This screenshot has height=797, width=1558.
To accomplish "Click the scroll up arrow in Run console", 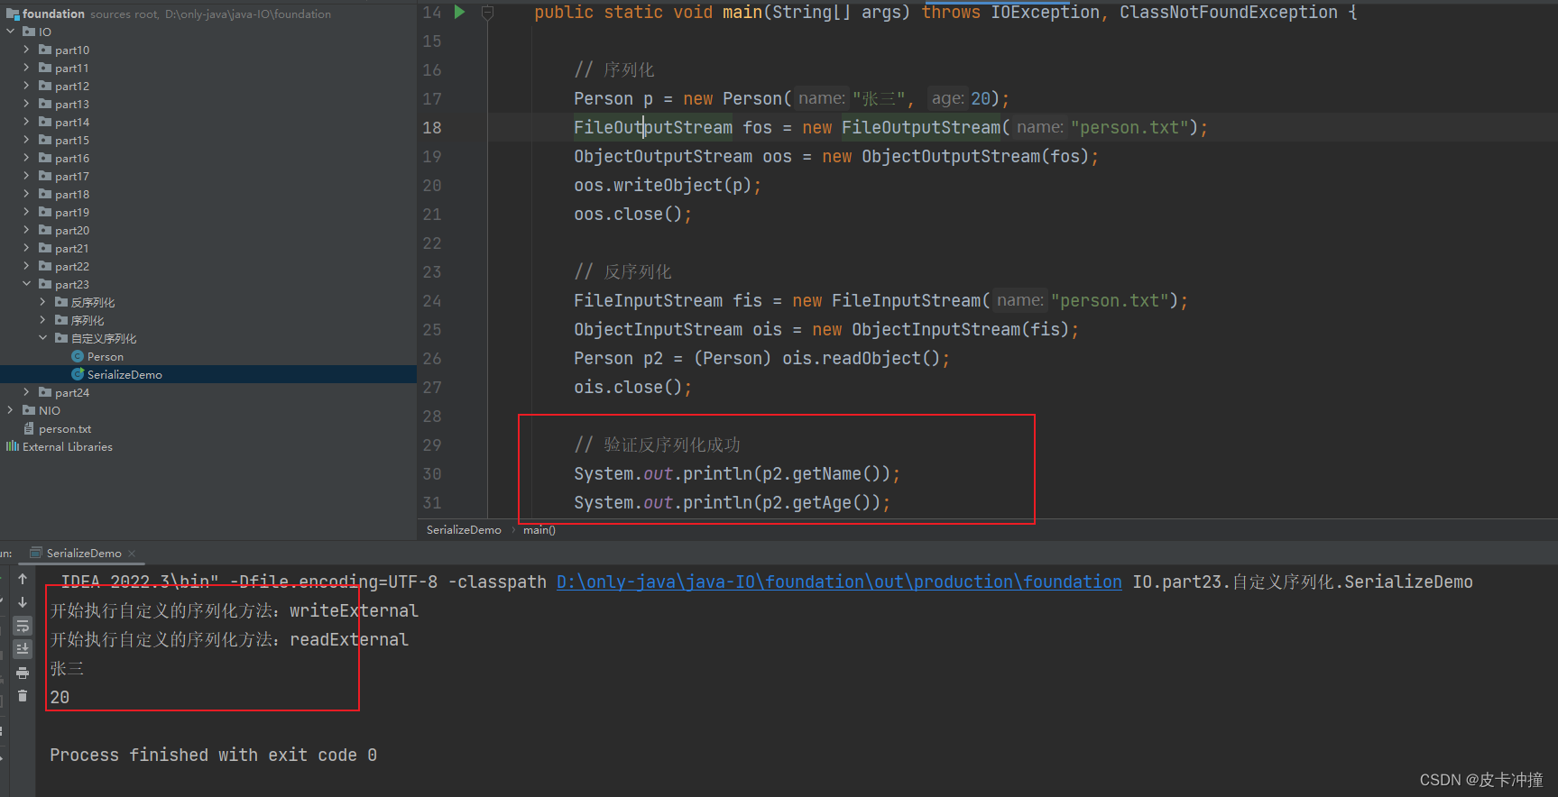I will 23,579.
